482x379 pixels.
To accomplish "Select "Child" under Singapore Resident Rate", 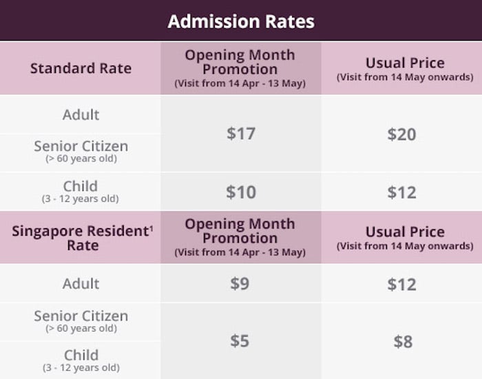I will pyautogui.click(x=81, y=356).
